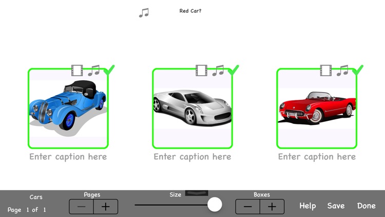Add a page with the Pages plus button

(x=106, y=207)
